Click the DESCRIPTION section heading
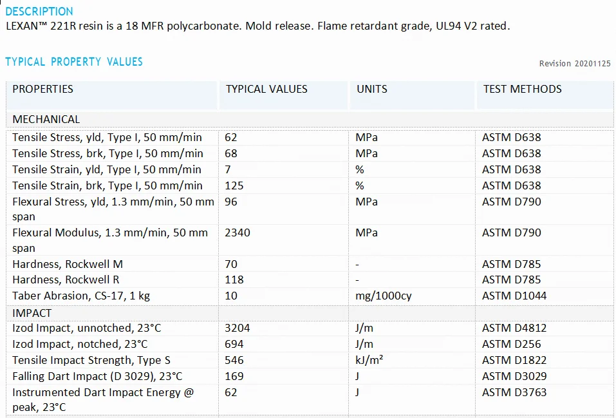The width and height of the screenshot is (616, 418). click(x=39, y=12)
